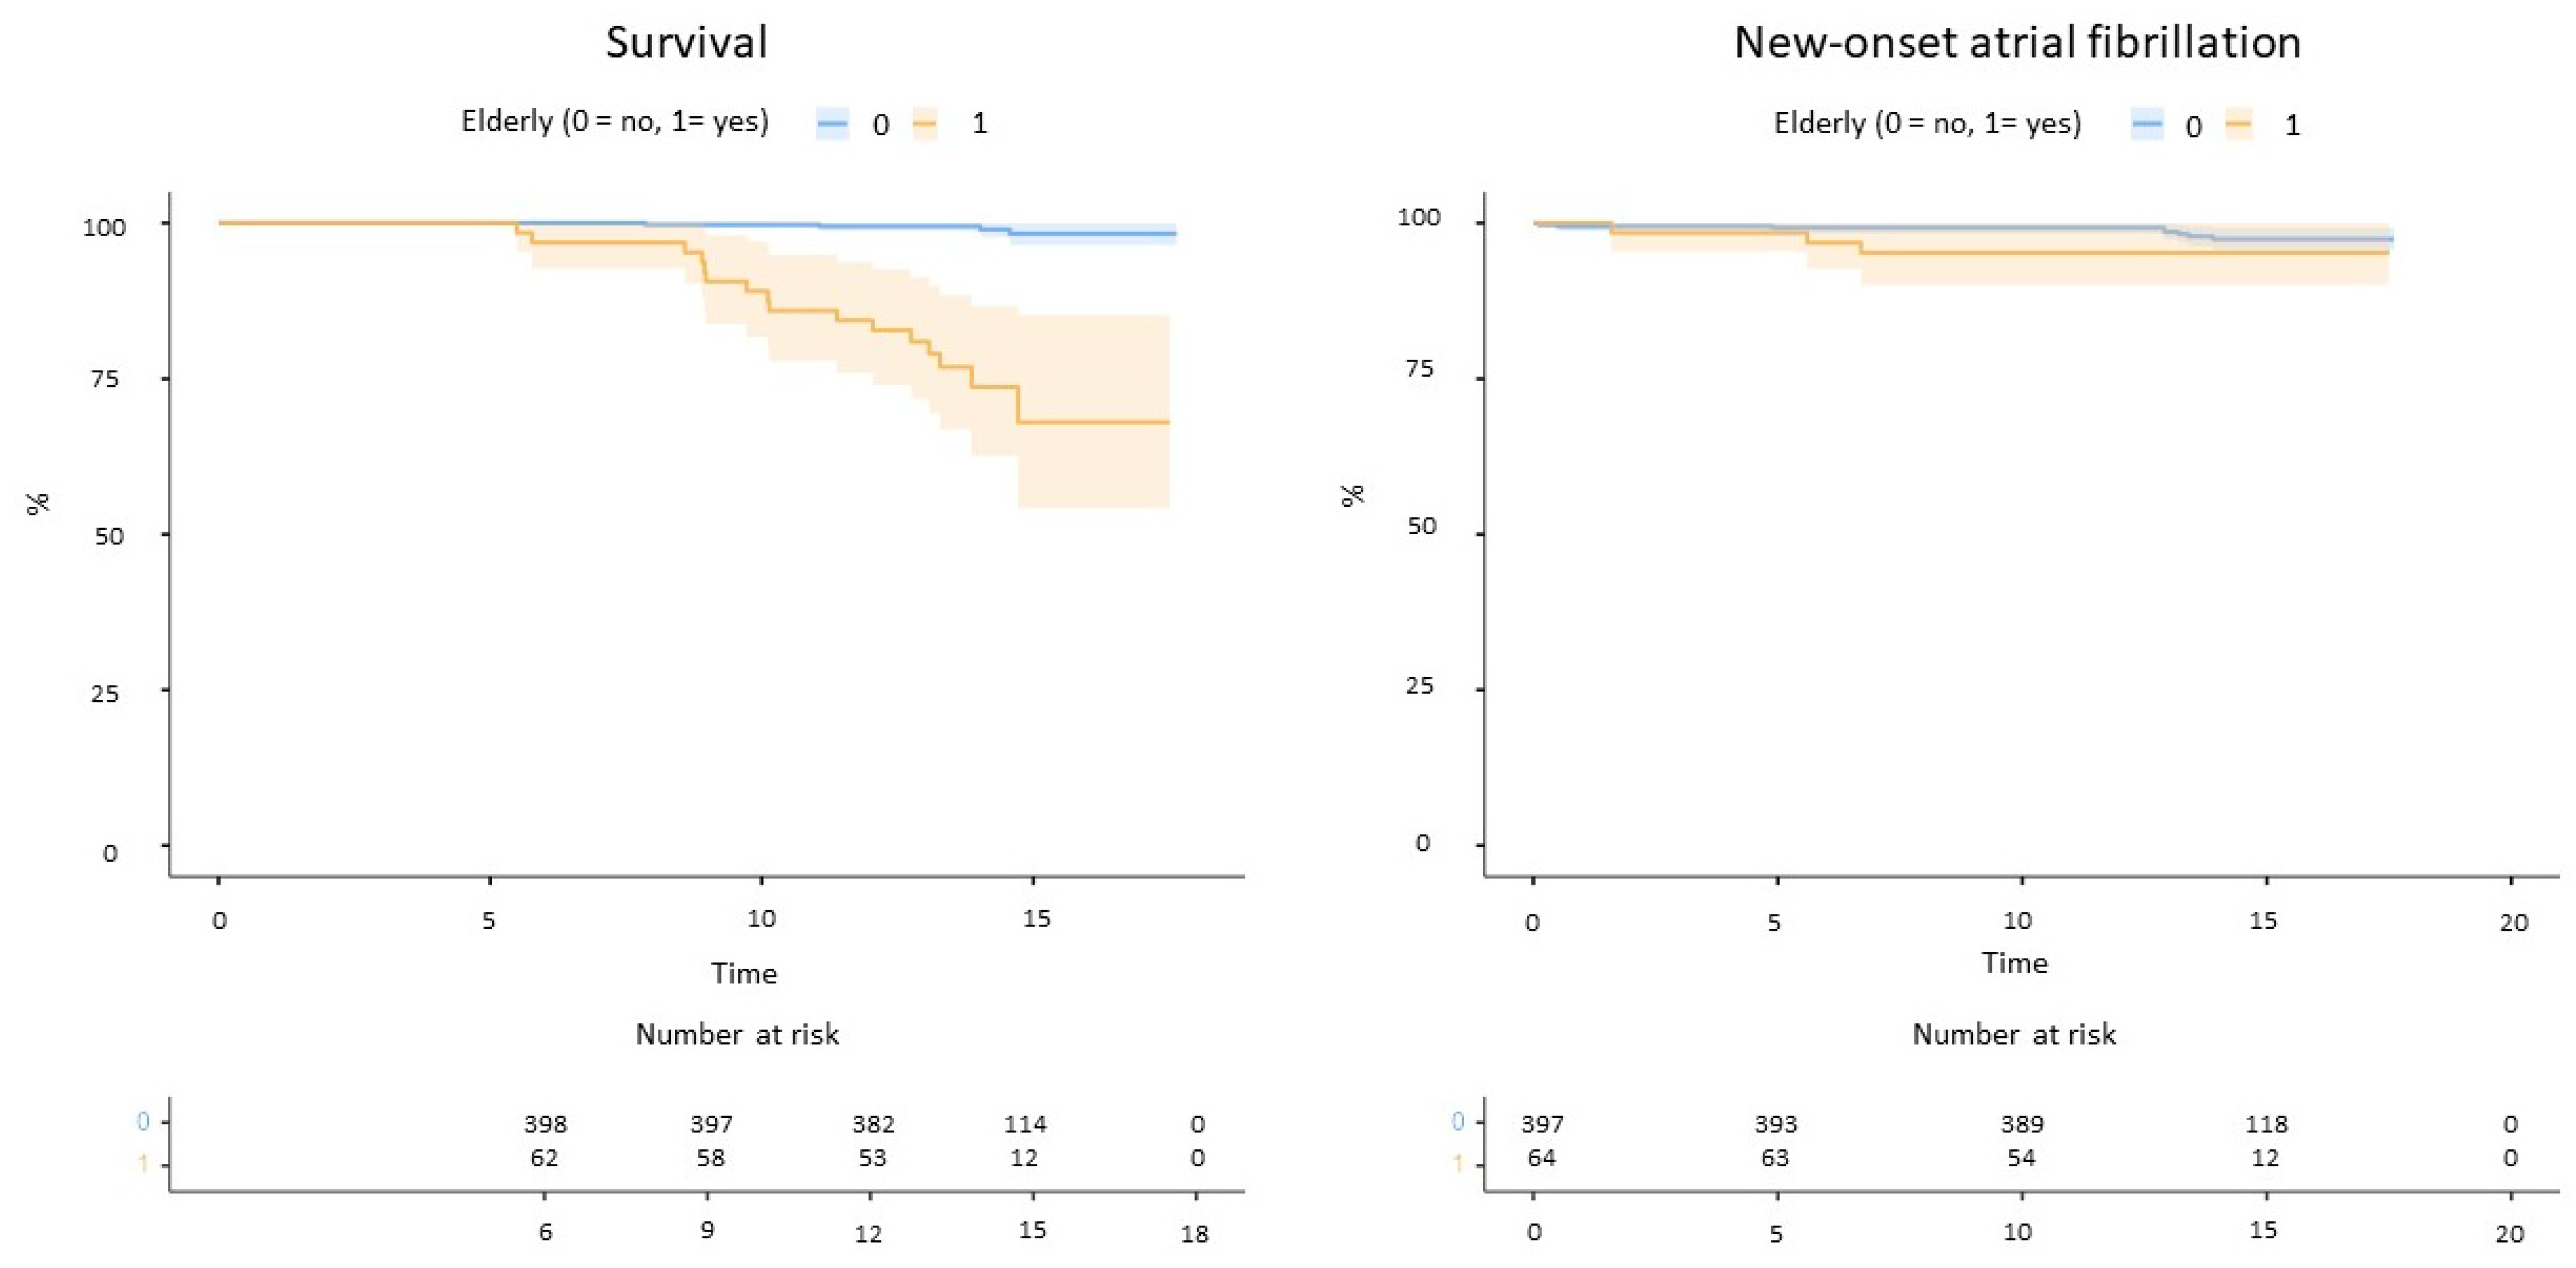The height and width of the screenshot is (1268, 2576).
Task: Click the Time axis label under atrial fibrillation plot
Action: 2014,963
